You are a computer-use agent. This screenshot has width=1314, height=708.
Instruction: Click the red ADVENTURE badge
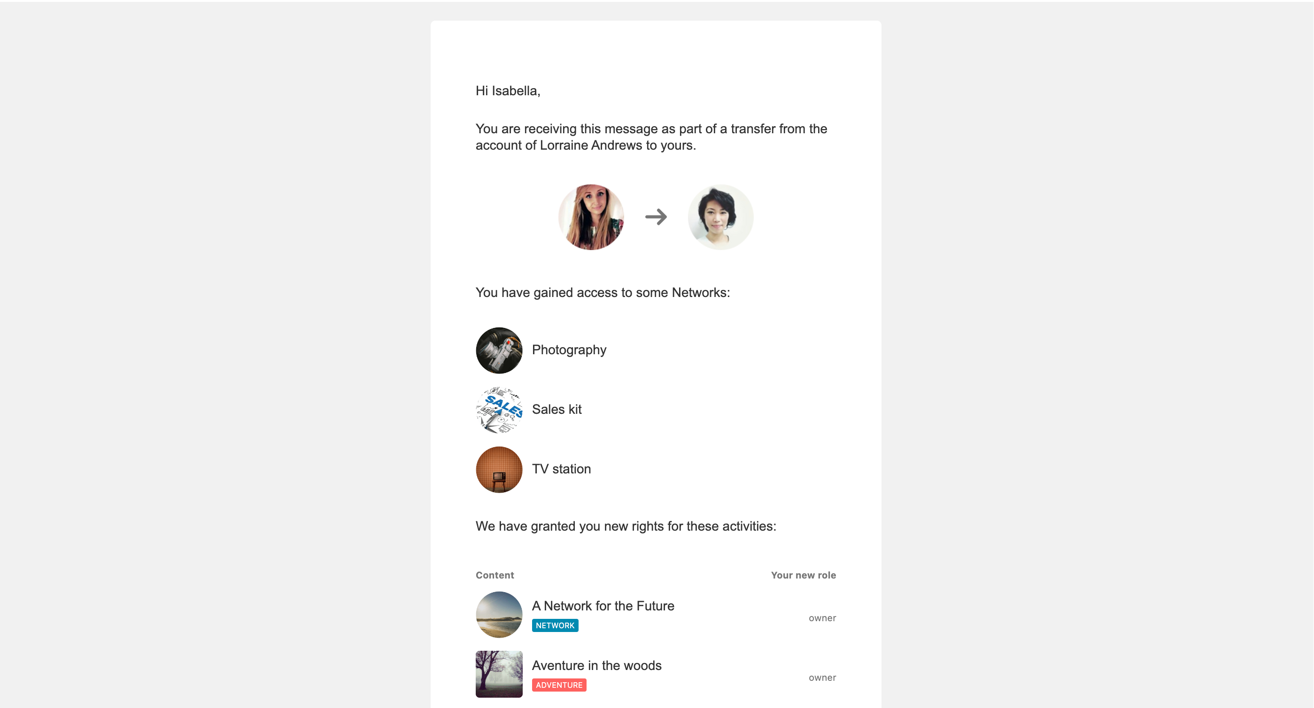pyautogui.click(x=559, y=685)
